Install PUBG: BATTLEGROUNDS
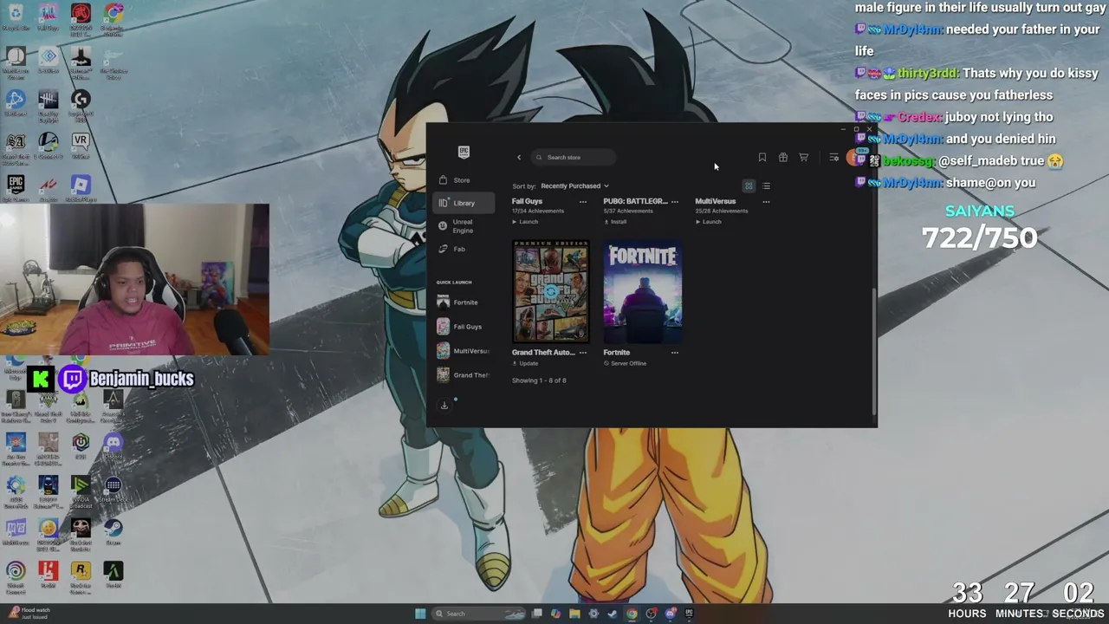This screenshot has height=624, width=1109. pos(615,222)
